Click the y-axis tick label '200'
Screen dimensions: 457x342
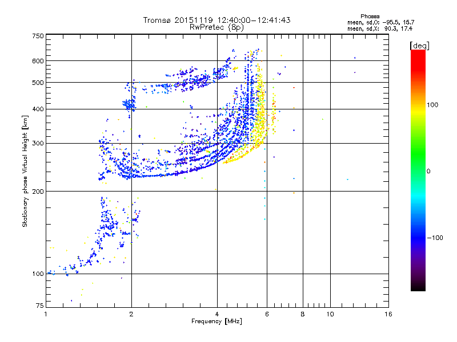pos(38,192)
